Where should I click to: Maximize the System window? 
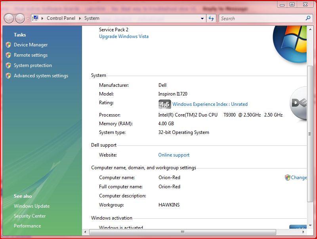click(x=292, y=4)
